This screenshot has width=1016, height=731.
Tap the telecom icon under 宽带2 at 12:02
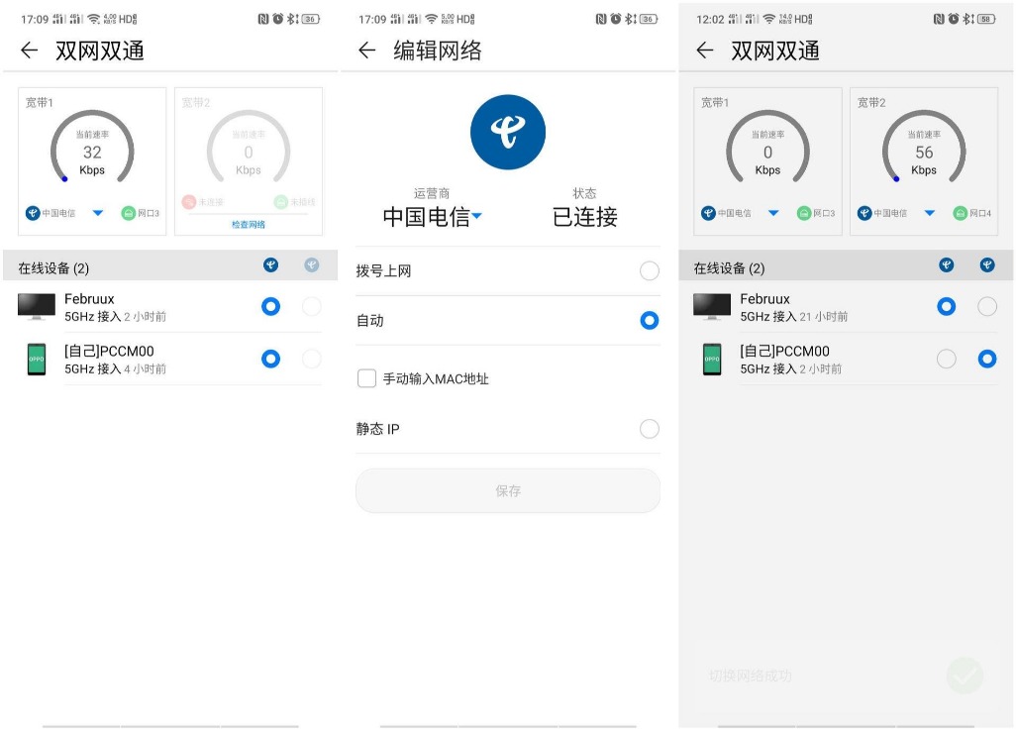tap(864, 213)
